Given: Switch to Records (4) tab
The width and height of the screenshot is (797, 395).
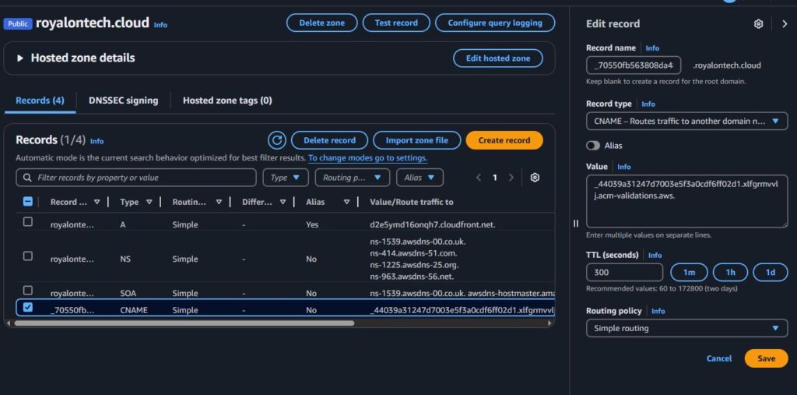Looking at the screenshot, I should [x=40, y=101].
